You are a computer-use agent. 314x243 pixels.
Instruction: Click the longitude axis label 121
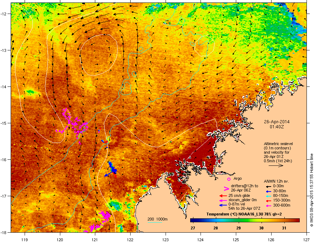pyautogui.click(x=95, y=239)
